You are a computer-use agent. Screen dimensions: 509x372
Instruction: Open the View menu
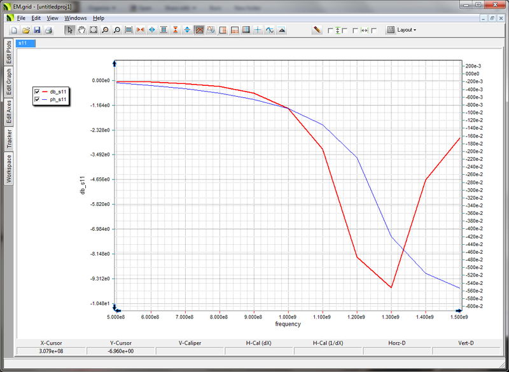(x=52, y=18)
